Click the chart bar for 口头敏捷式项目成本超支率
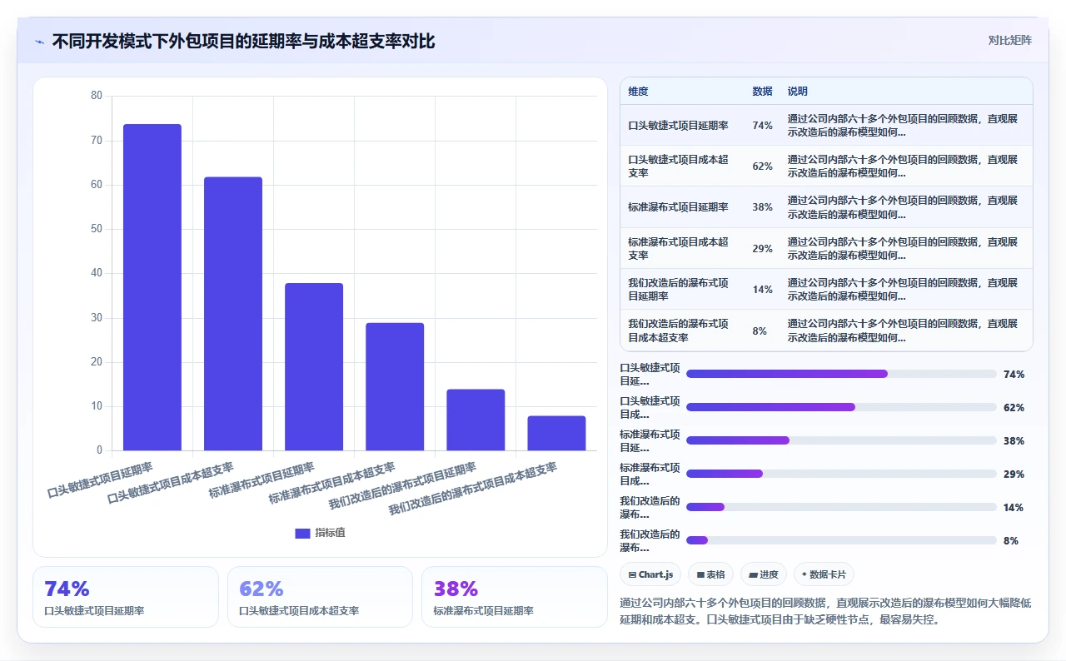The height and width of the screenshot is (661, 1066). (233, 314)
